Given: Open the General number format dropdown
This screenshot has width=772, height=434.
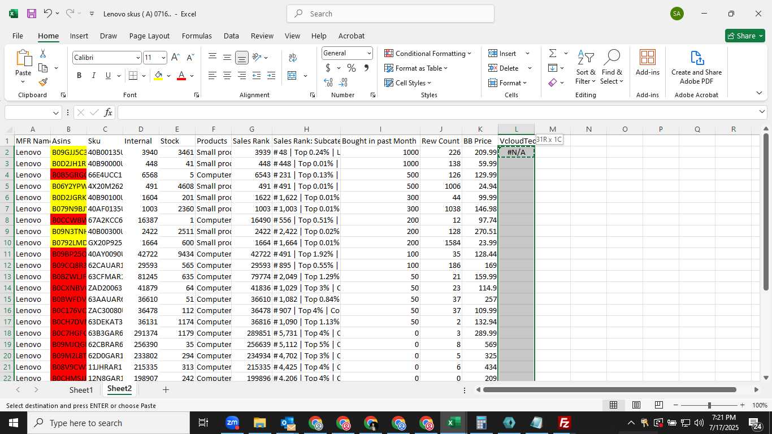Looking at the screenshot, I should (369, 53).
